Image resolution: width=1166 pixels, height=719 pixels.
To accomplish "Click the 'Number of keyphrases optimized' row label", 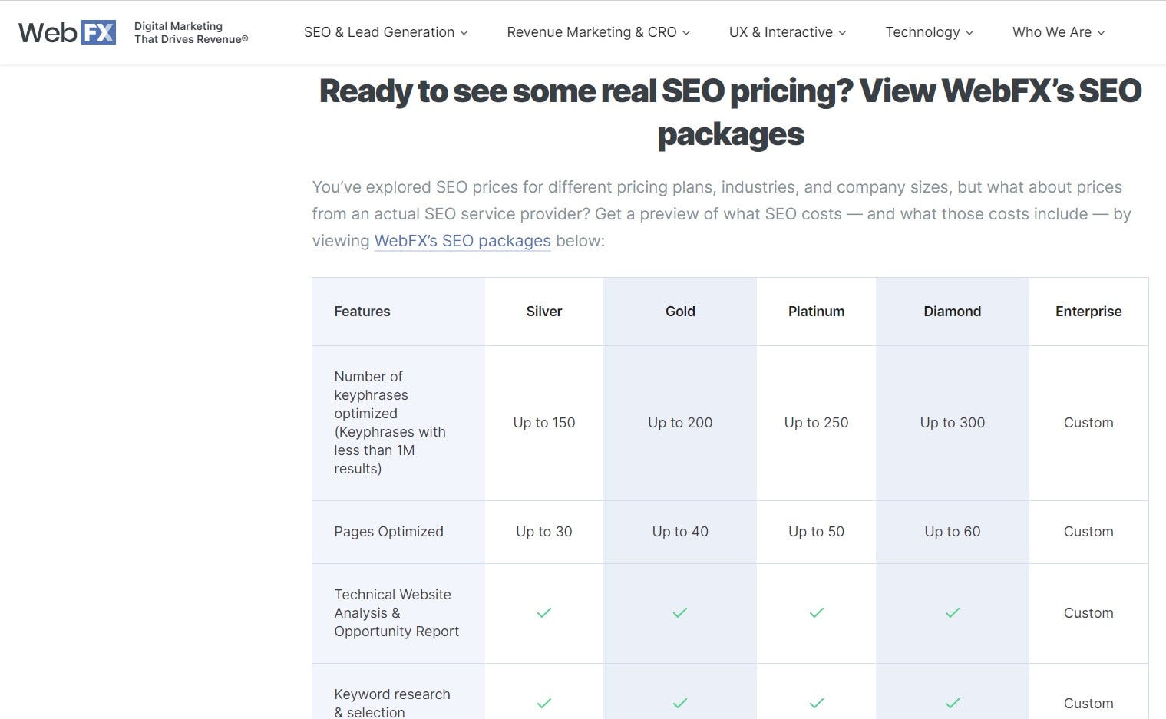I will (x=390, y=423).
